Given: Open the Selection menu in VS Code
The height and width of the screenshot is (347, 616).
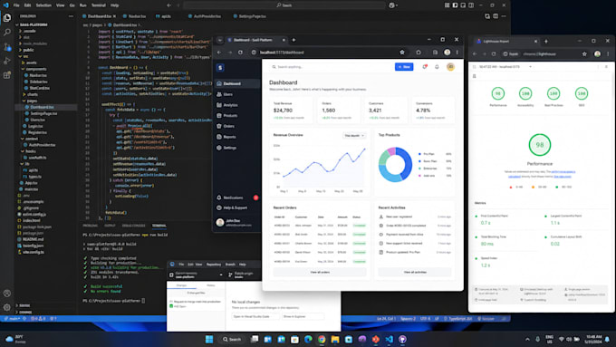Looking at the screenshot, I should [x=43, y=5].
